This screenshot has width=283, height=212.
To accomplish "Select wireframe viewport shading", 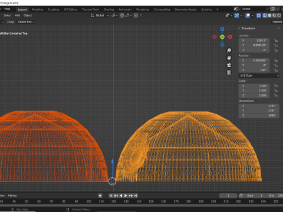I will pyautogui.click(x=265, y=15).
